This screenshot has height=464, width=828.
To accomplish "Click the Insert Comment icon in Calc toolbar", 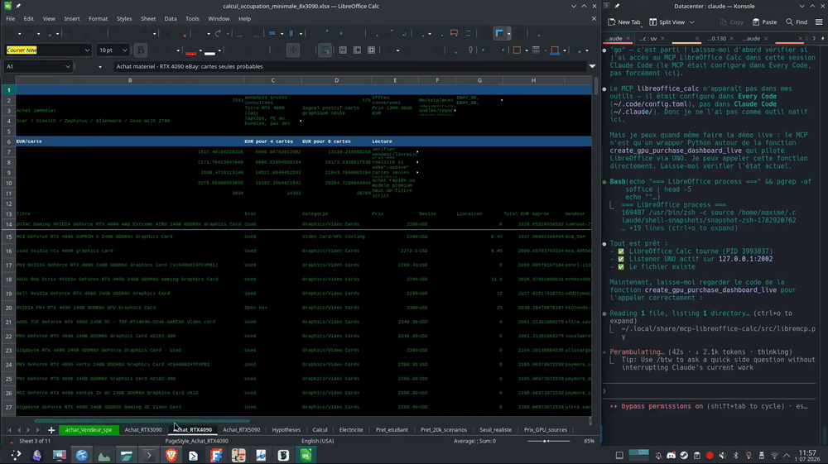I will tap(454, 33).
